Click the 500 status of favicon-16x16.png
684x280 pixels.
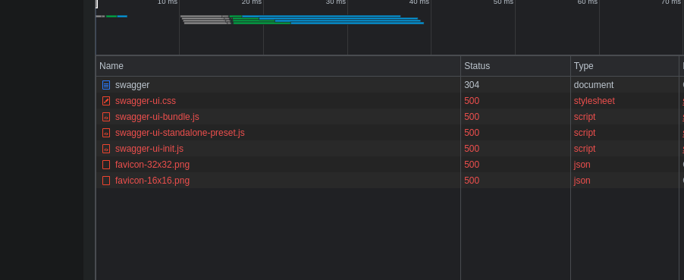472,181
